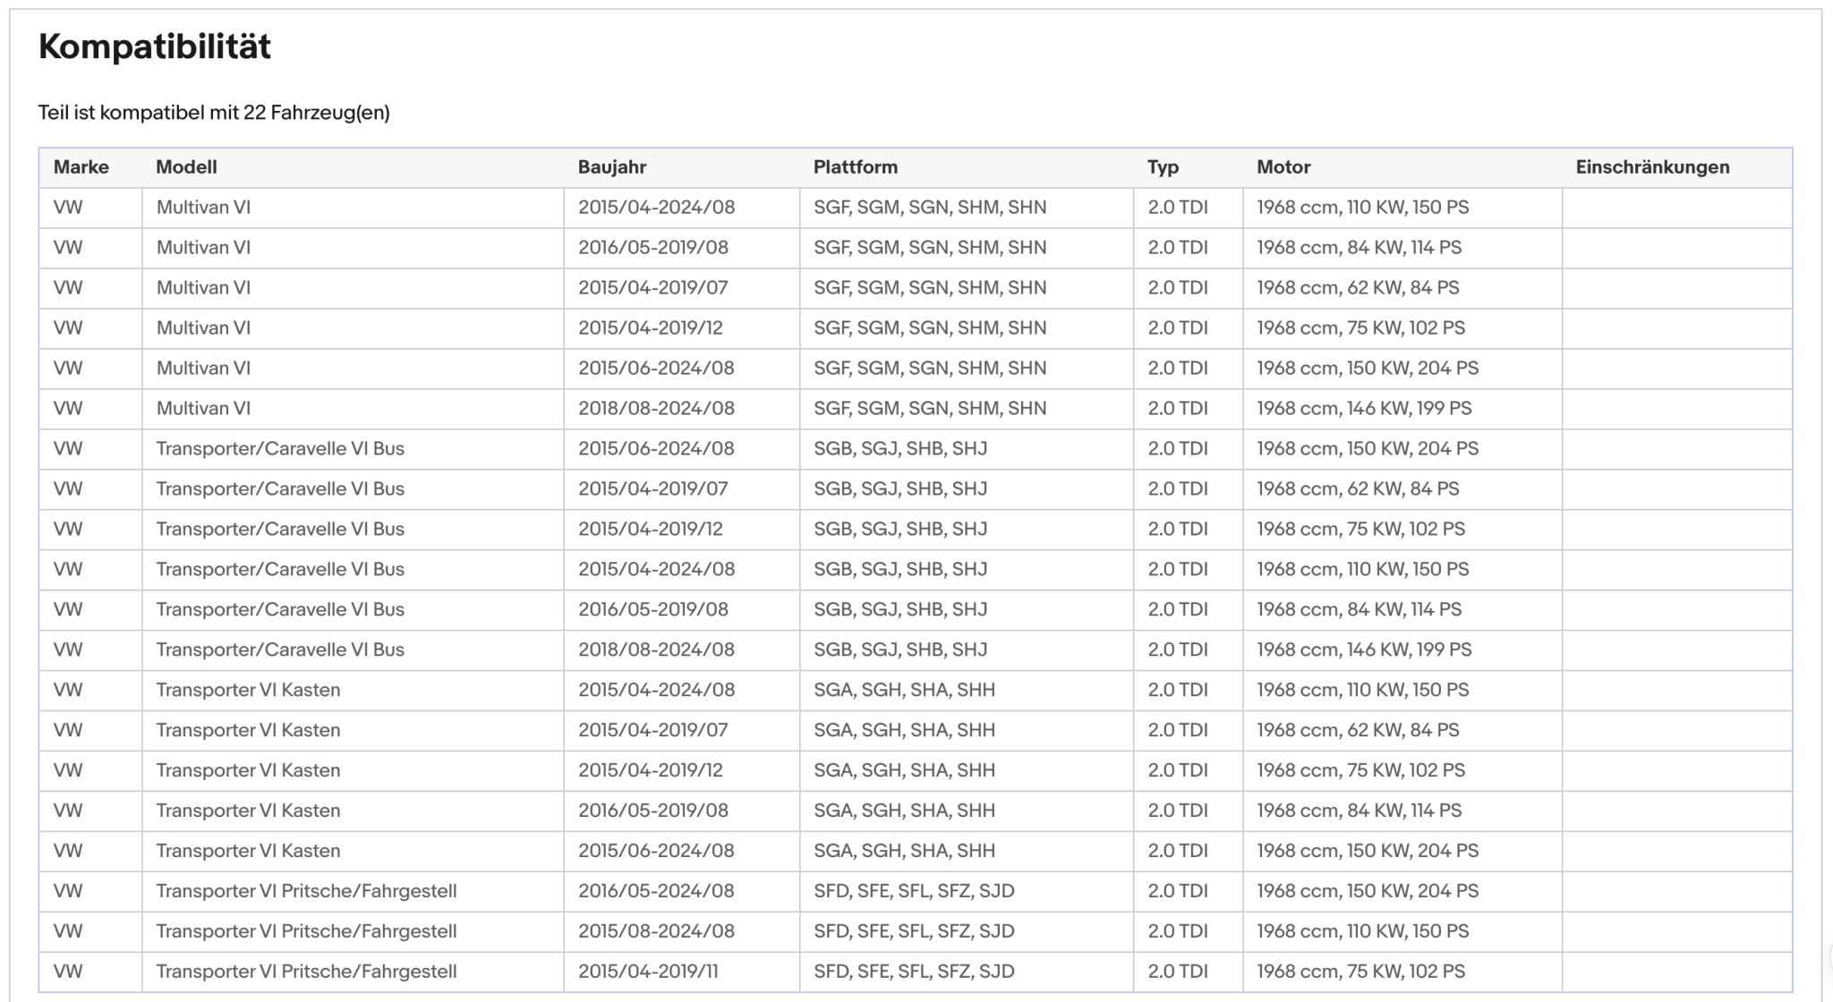Image resolution: width=1833 pixels, height=1002 pixels.
Task: Click the Modell column header
Action: (x=186, y=167)
